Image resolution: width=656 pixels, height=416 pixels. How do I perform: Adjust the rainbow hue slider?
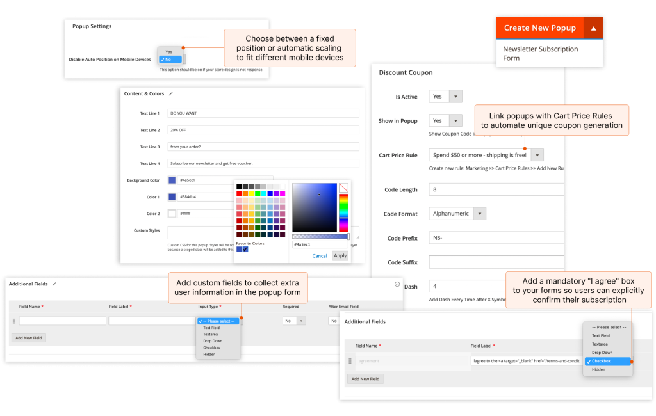coord(343,213)
